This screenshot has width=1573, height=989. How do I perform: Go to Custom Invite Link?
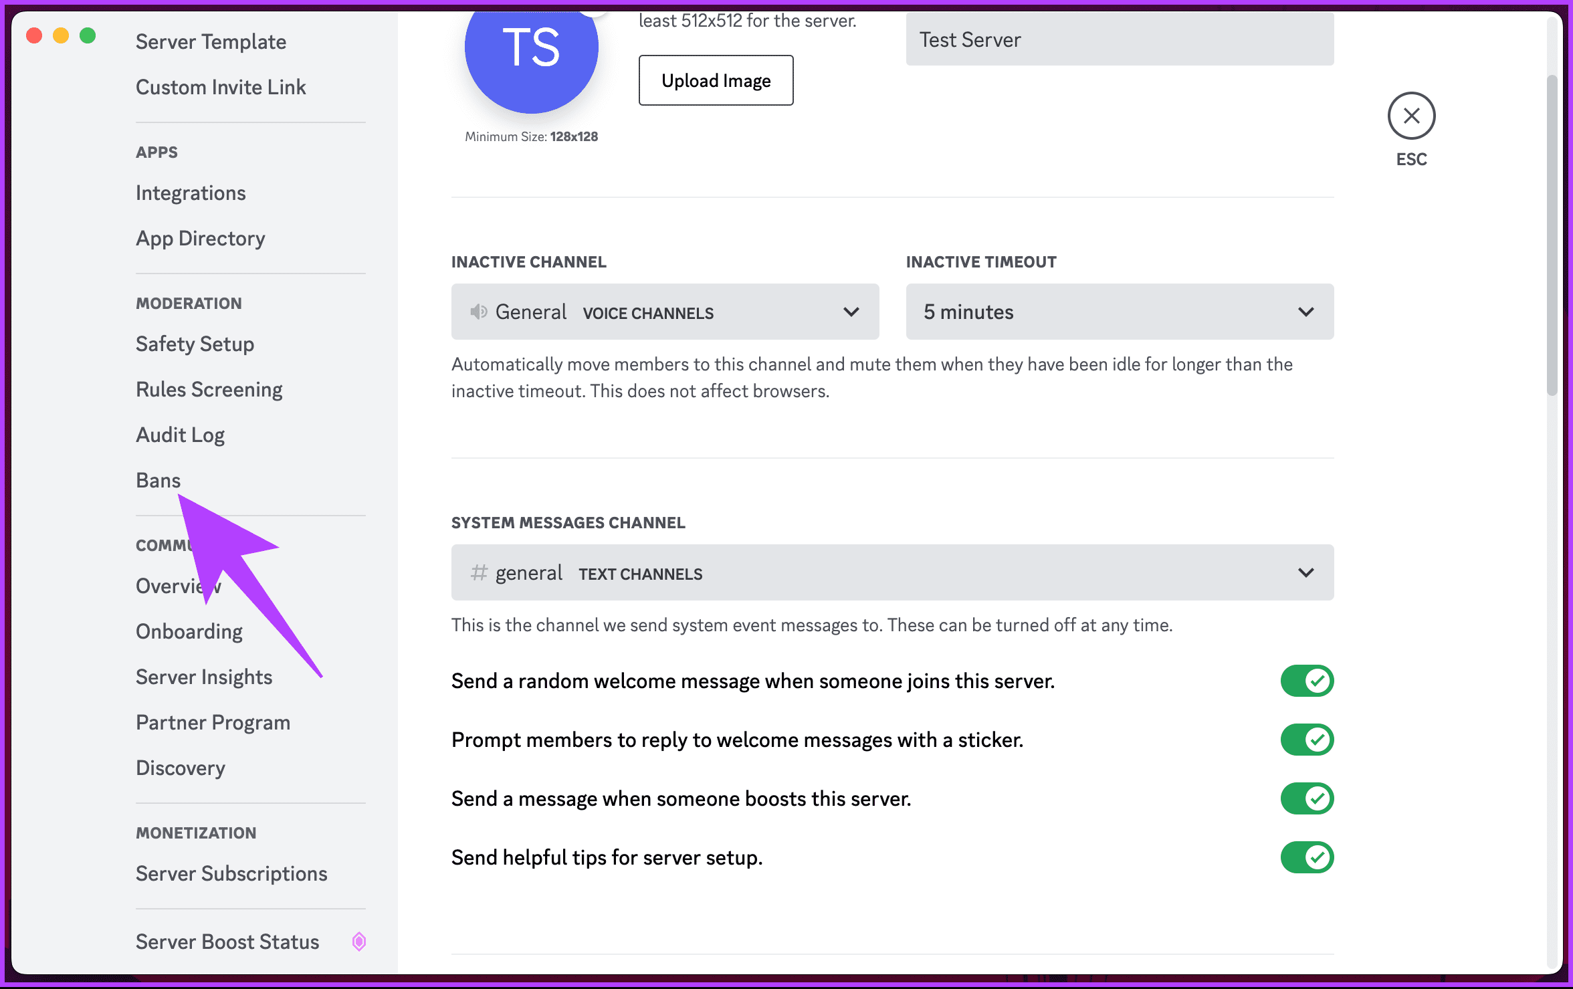coord(221,87)
